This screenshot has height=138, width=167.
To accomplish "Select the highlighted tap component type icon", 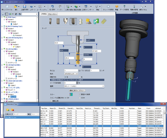I will point(73,21).
